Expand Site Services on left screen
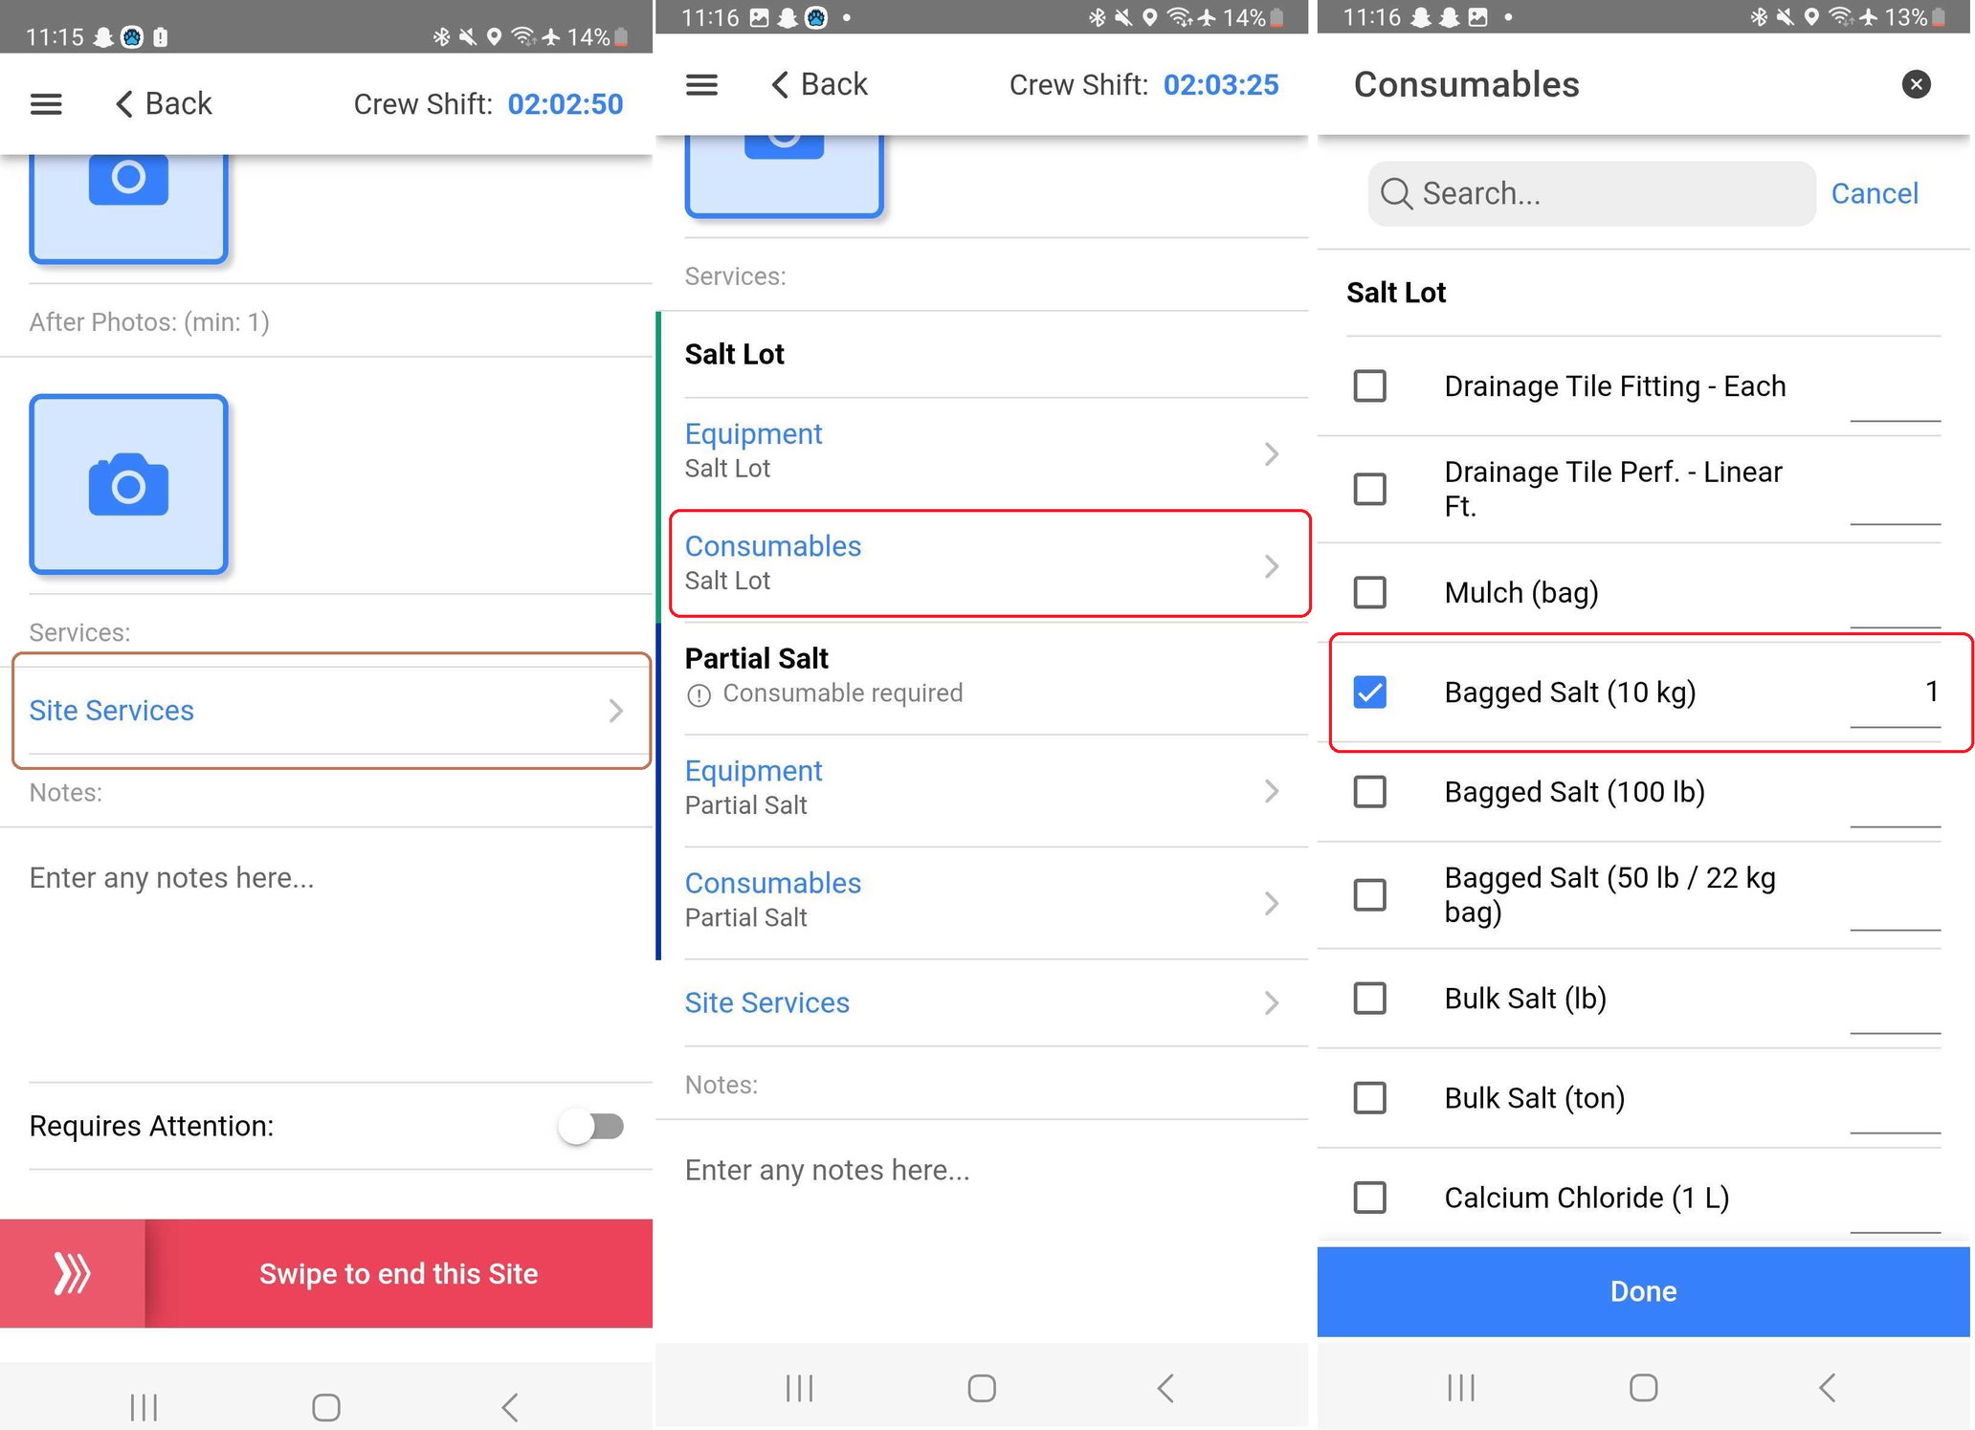The image size is (1975, 1430). (331, 711)
